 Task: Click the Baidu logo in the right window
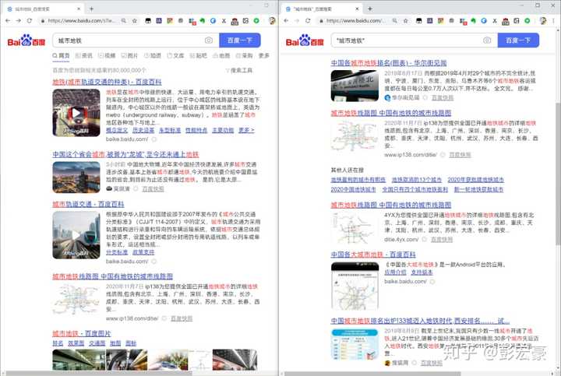tap(305, 40)
